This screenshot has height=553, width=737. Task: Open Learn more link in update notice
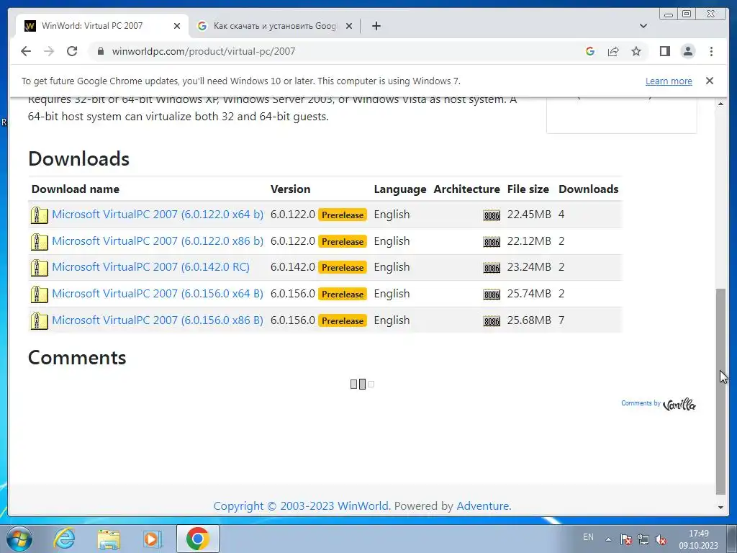(669, 81)
